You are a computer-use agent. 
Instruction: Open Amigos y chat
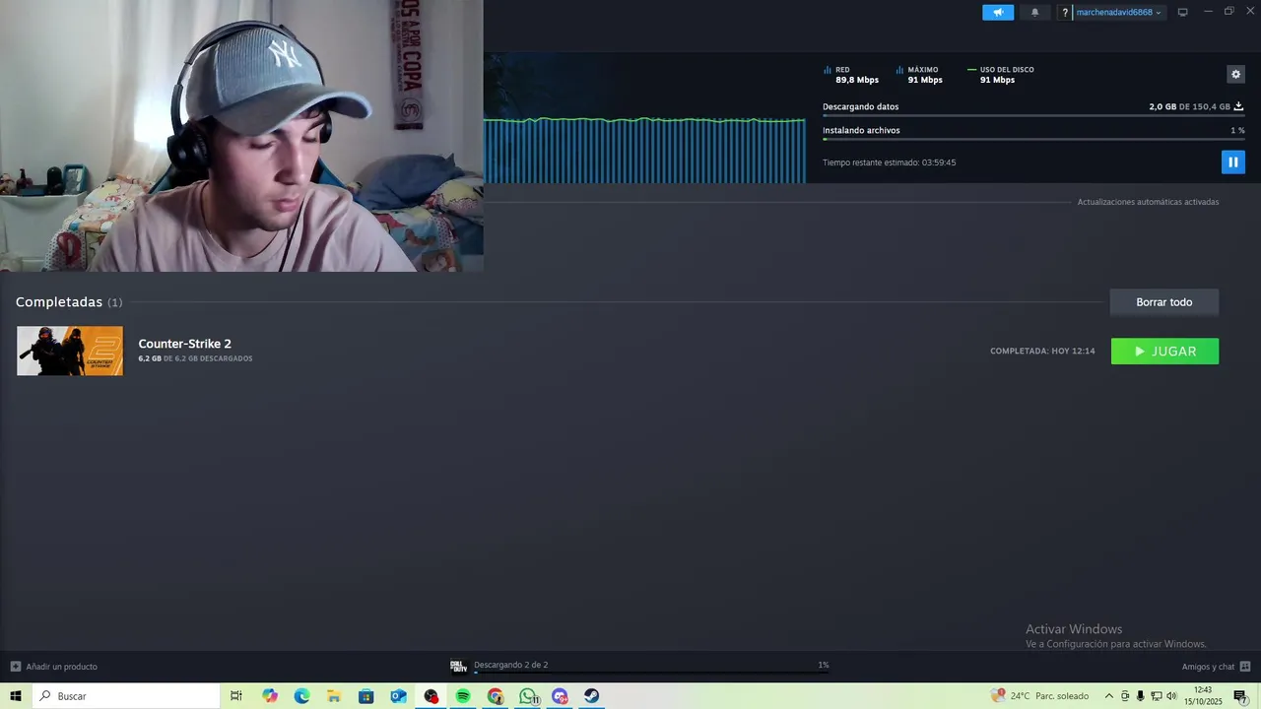click(1216, 667)
